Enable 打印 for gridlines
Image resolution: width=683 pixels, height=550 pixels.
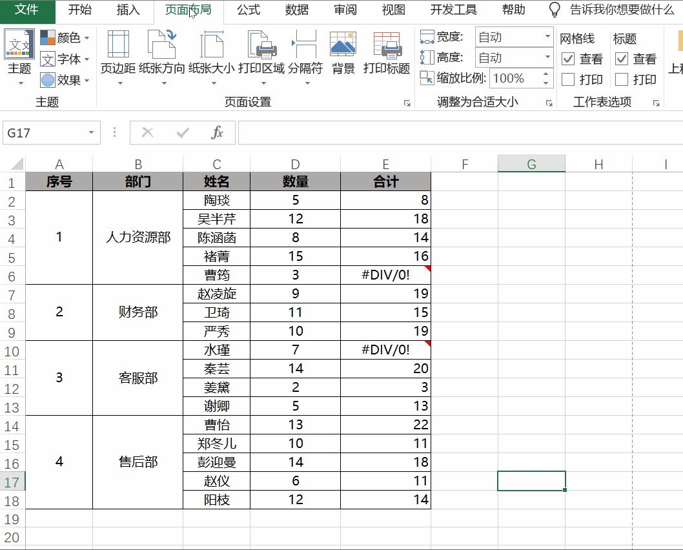tap(569, 79)
